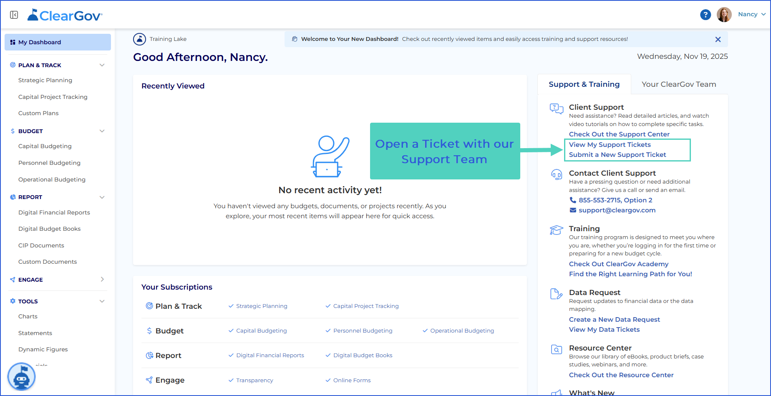Open Charts under Tools
Viewport: 771px width, 396px height.
click(28, 316)
